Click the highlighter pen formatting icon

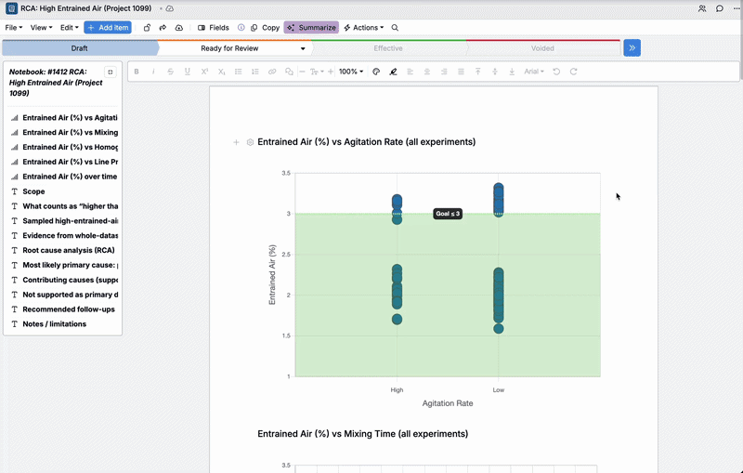394,72
